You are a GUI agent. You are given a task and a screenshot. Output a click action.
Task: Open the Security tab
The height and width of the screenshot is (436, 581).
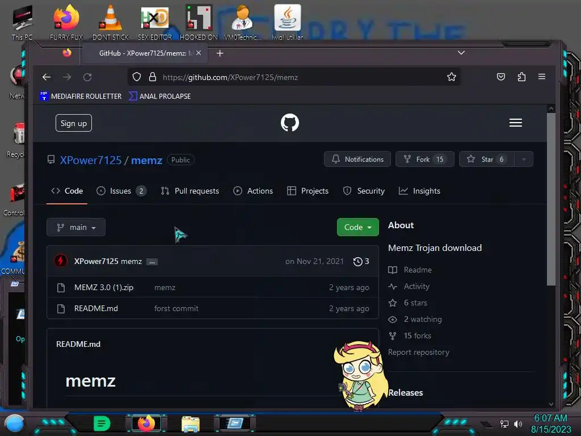pyautogui.click(x=364, y=191)
